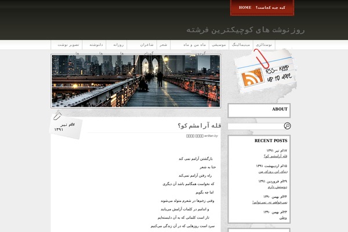Click the poem line starting 'وقتی زخم‌ها'
This screenshot has width=348, height=232.
[187, 201]
